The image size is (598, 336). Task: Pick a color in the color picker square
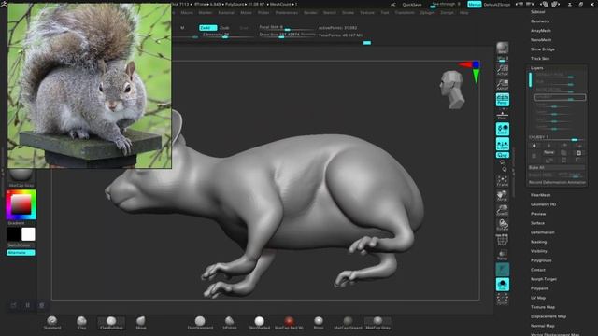coord(21,204)
